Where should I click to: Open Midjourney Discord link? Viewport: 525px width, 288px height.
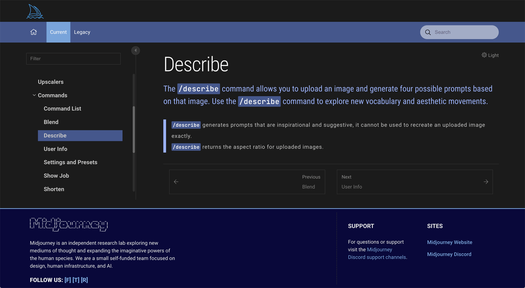click(449, 254)
